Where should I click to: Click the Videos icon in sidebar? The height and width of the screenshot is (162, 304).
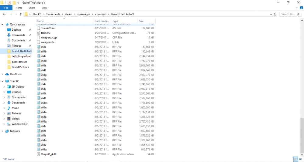coord(9,119)
